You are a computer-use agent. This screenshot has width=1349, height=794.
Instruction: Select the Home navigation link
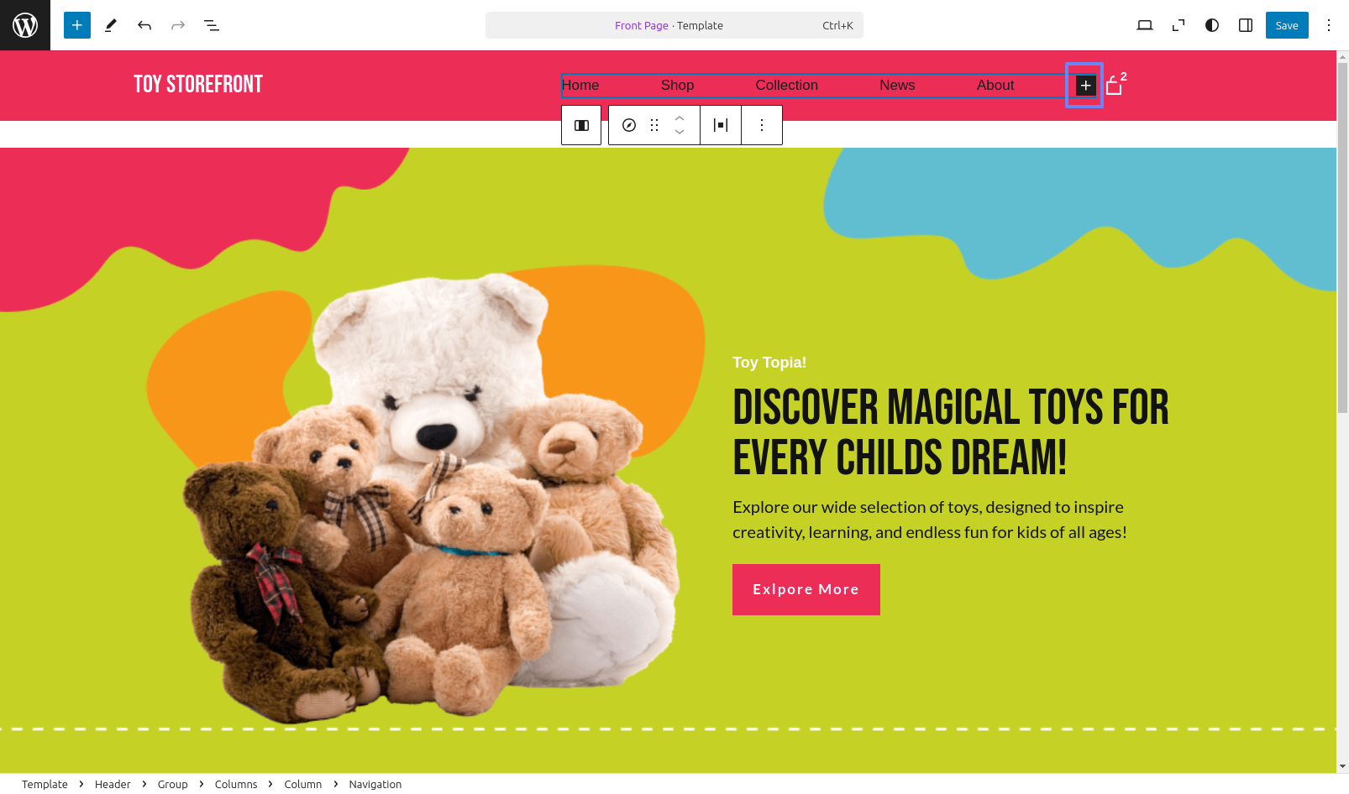click(x=580, y=86)
